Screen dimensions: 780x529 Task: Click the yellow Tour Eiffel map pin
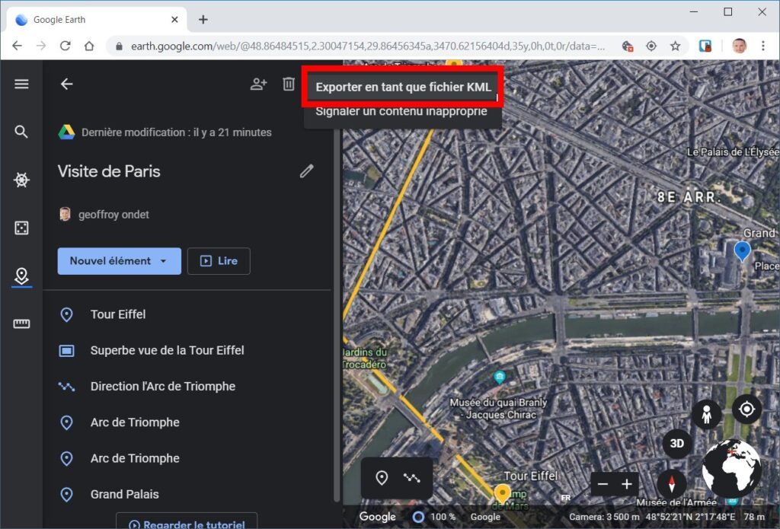503,494
